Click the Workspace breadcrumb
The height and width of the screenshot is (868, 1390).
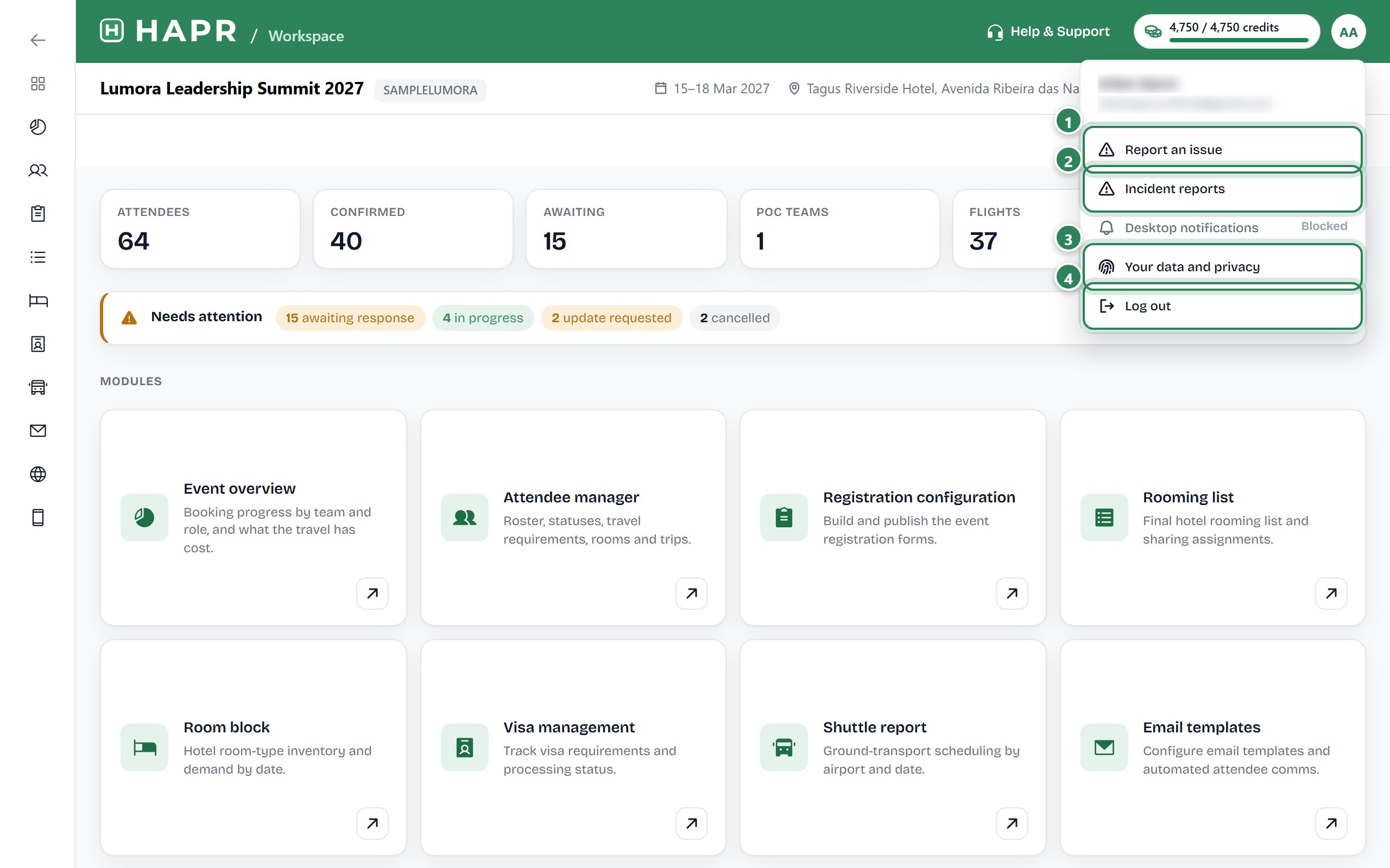(x=306, y=36)
